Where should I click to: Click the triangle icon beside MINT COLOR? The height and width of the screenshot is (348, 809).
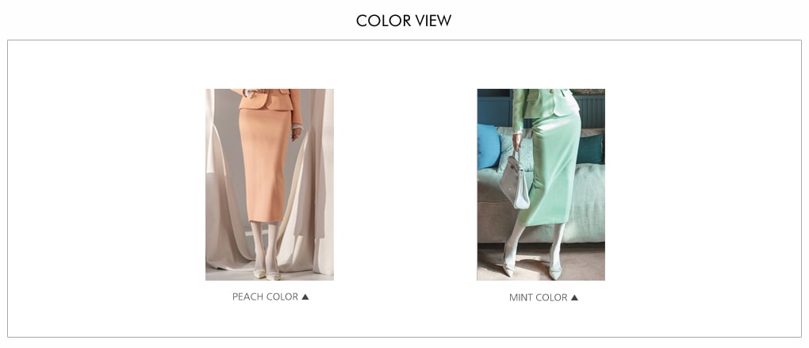click(574, 297)
